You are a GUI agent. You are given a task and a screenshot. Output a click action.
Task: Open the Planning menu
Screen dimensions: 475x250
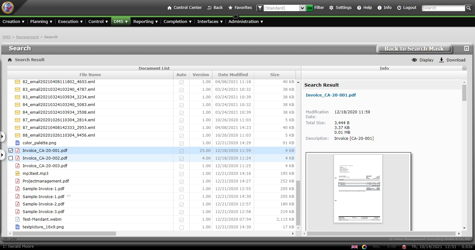[41, 22]
